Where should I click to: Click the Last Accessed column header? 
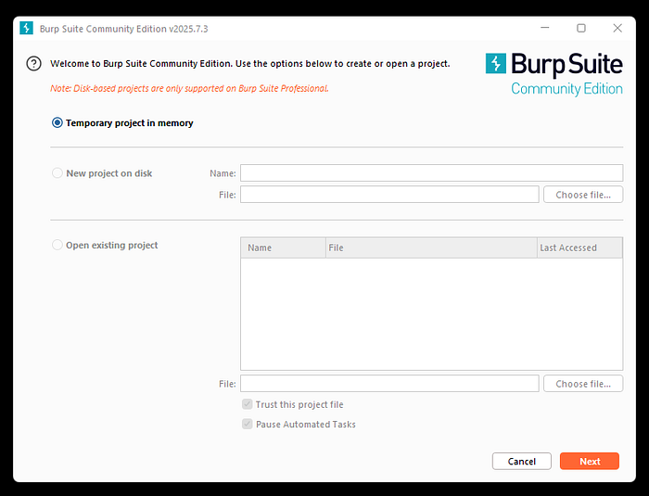pyautogui.click(x=579, y=248)
